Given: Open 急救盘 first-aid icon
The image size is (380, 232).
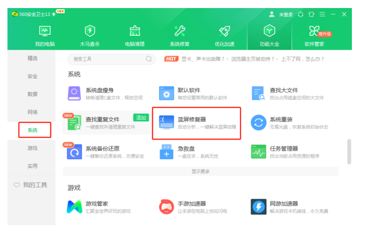Looking at the screenshot, I should (166, 152).
